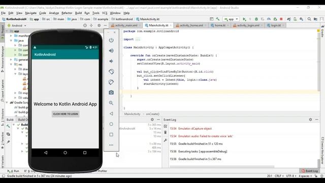Debug app with bug icon
The image size is (325, 183).
(256, 19)
